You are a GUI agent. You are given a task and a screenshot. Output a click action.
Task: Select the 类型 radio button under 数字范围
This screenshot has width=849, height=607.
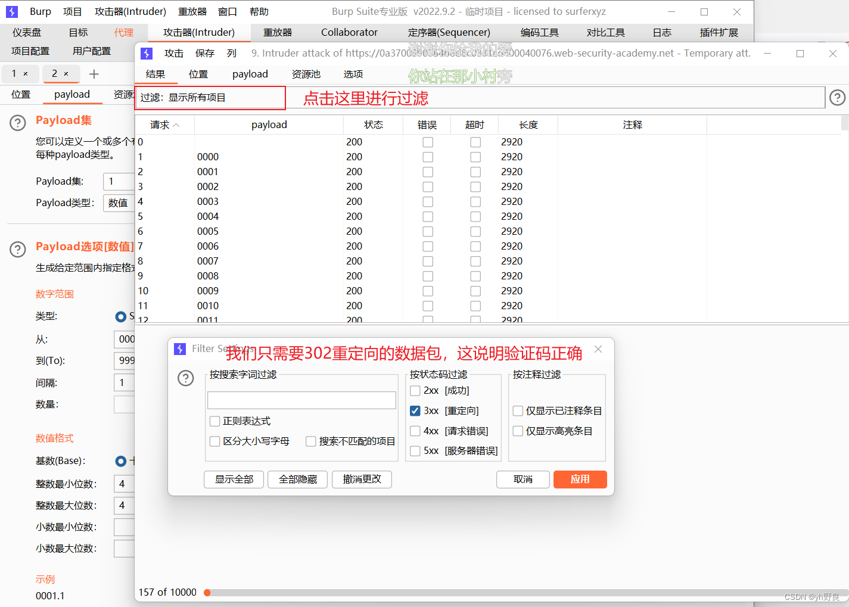pos(121,316)
